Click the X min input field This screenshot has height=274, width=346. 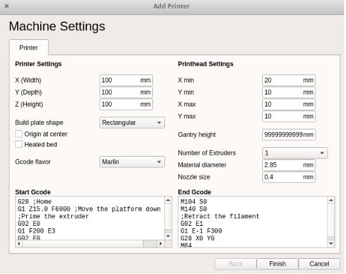point(289,81)
